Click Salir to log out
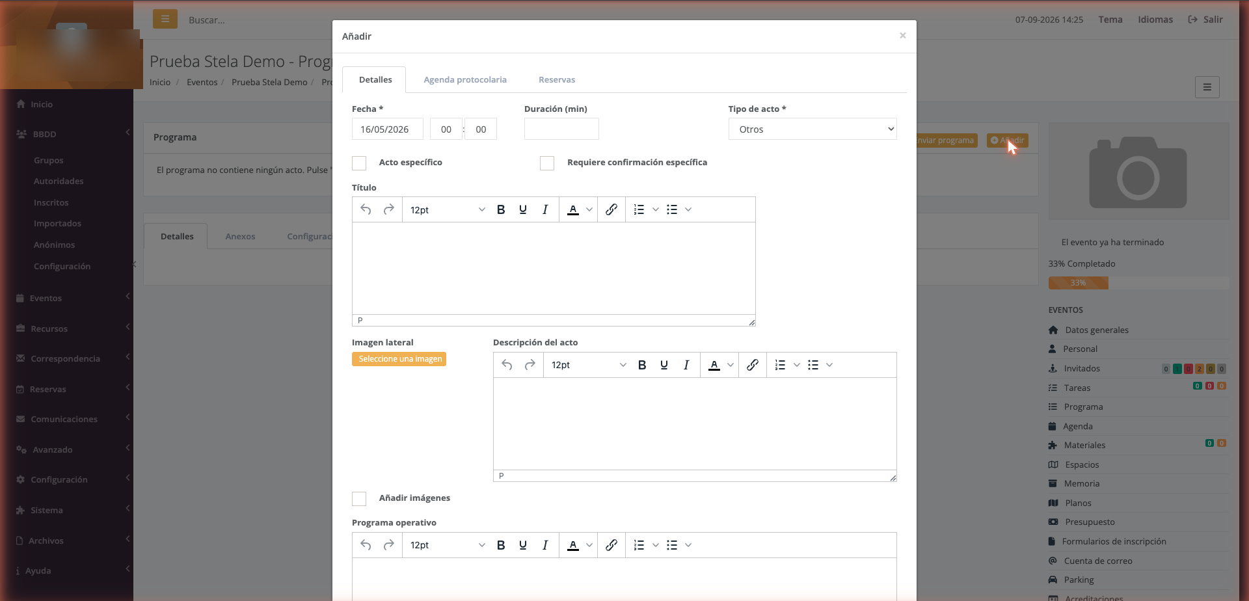 point(1205,20)
